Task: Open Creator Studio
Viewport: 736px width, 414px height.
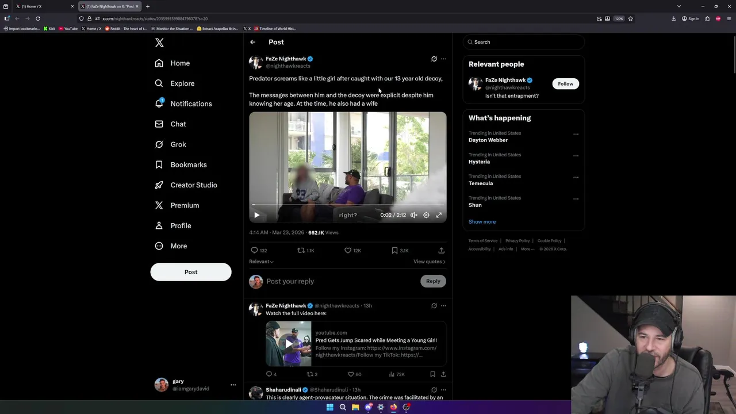Action: tap(186, 185)
